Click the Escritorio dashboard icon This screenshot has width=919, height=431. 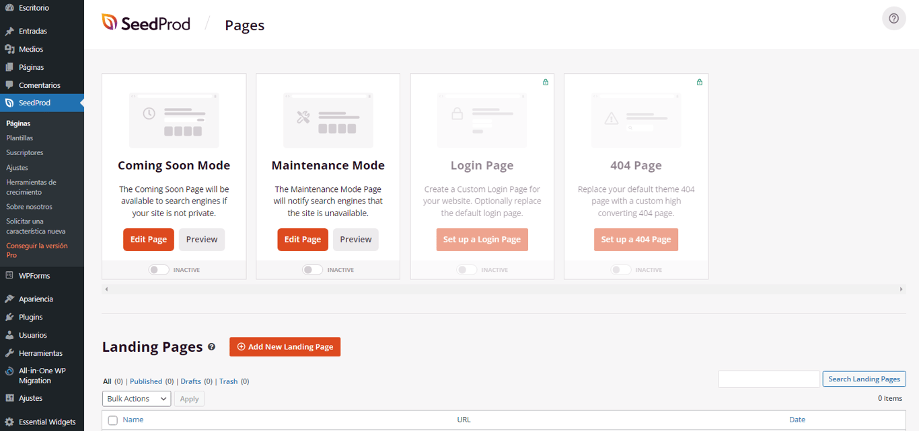point(9,8)
